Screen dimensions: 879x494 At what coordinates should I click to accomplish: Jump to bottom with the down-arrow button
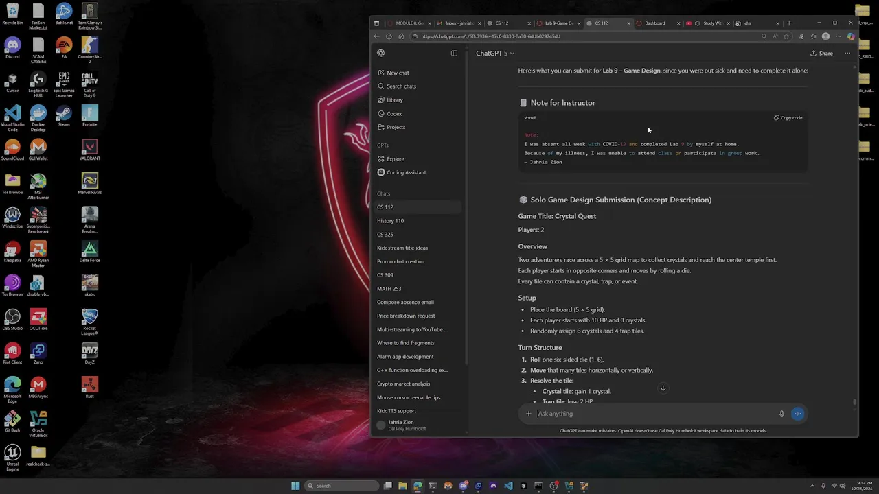[663, 388]
